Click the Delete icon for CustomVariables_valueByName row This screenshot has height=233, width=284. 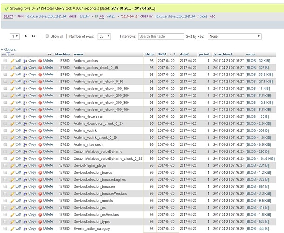coord(40,151)
